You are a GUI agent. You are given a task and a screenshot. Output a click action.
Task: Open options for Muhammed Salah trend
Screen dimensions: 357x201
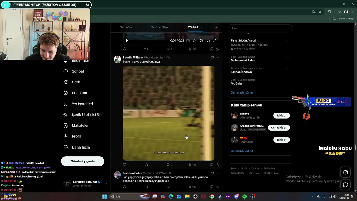(288, 57)
